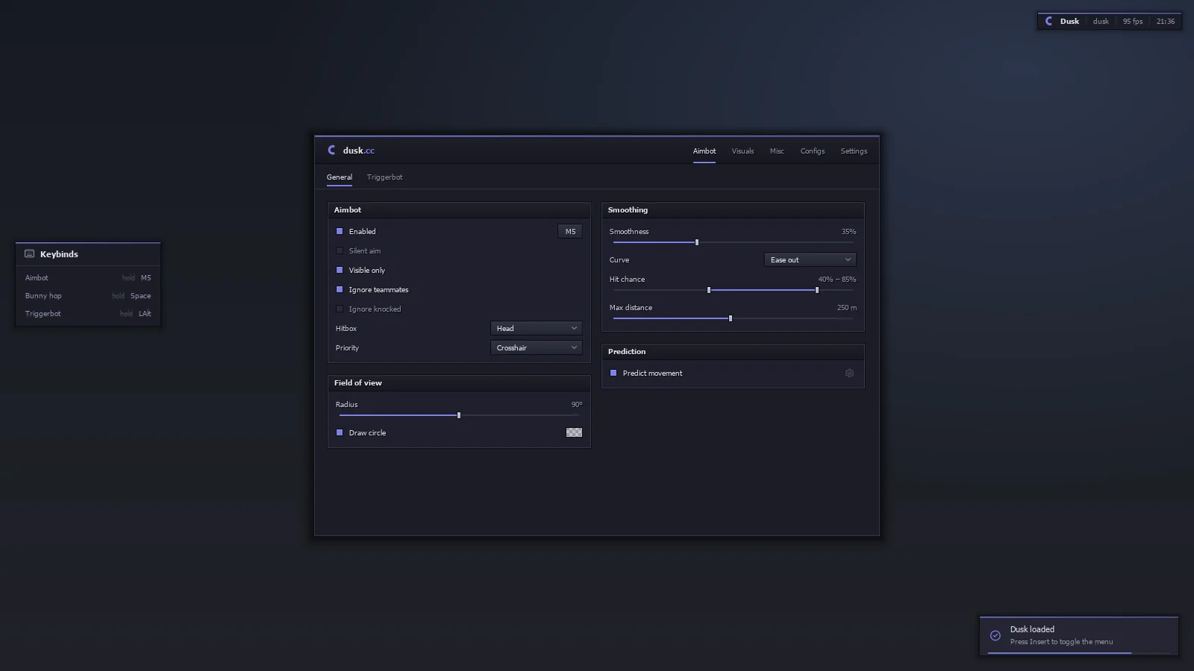Open the Curve dropdown showing Ease out
The height and width of the screenshot is (671, 1194).
pos(810,260)
